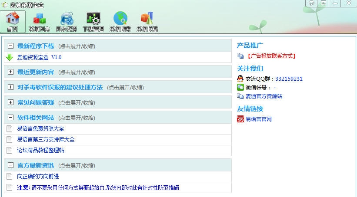Click the page icon beside 麦迪官方资源站
This screenshot has height=197, width=357.
tap(240, 96)
